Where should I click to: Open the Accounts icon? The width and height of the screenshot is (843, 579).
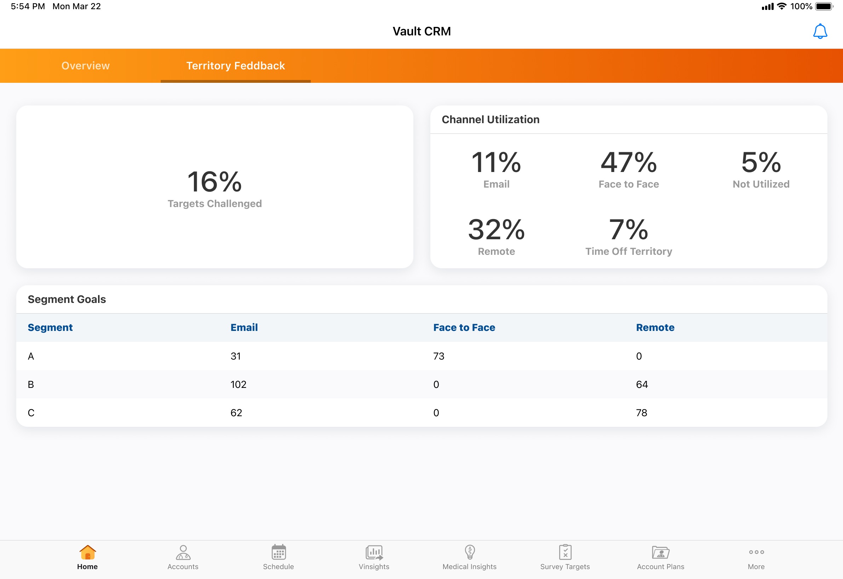click(x=183, y=552)
